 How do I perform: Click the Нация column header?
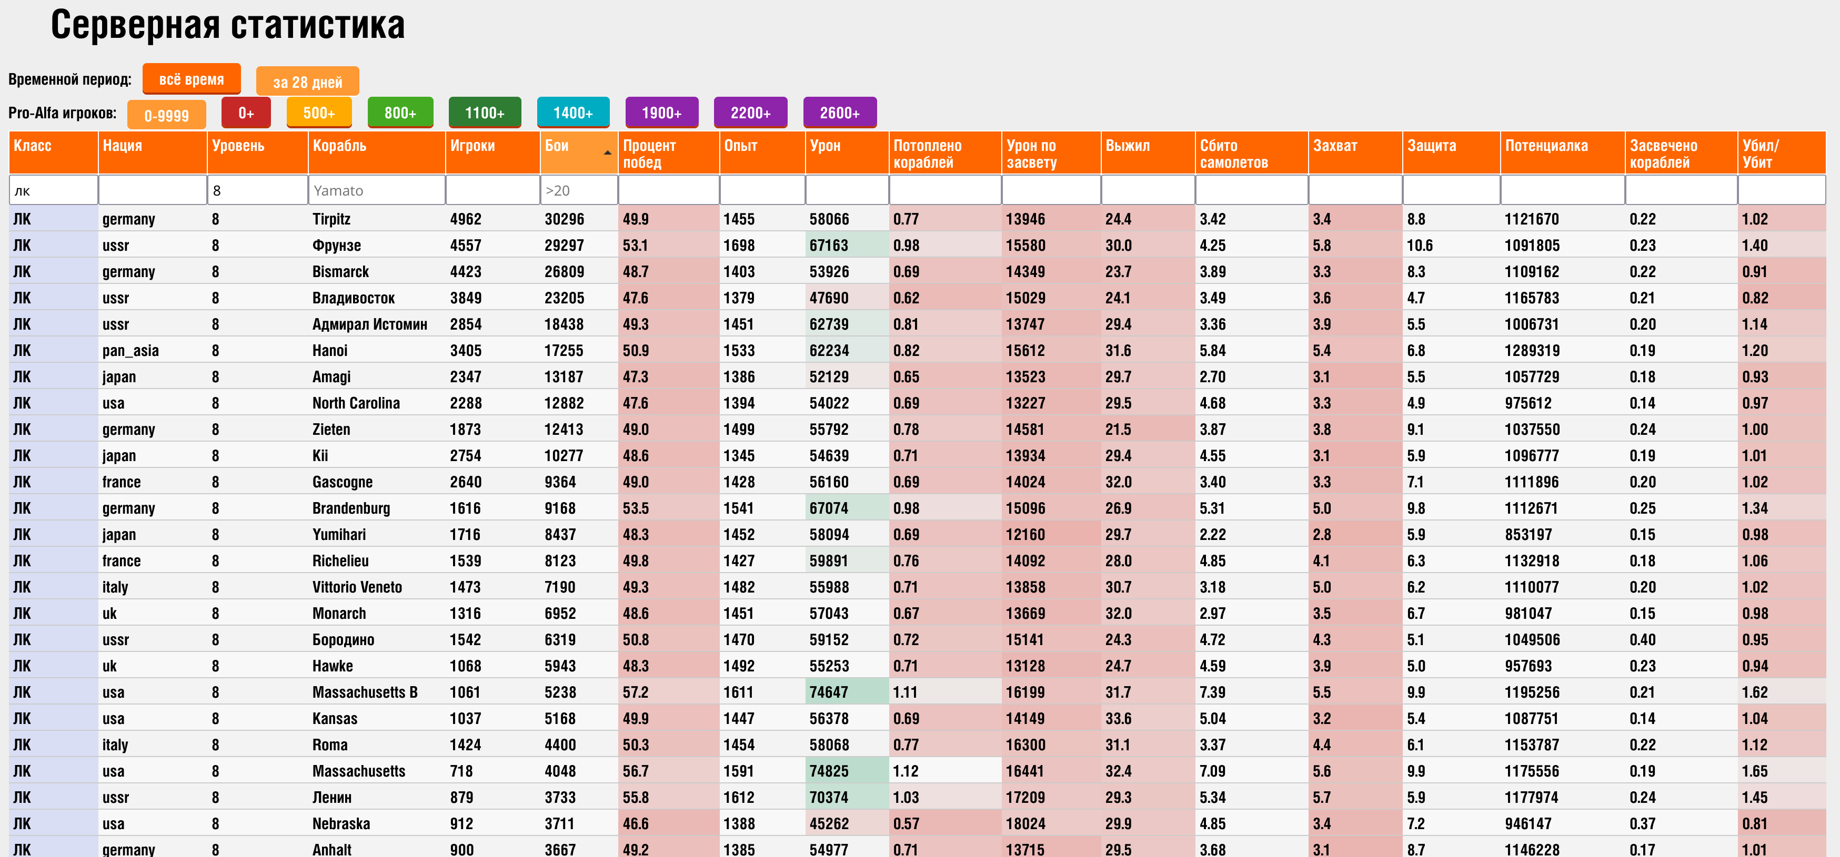click(122, 146)
